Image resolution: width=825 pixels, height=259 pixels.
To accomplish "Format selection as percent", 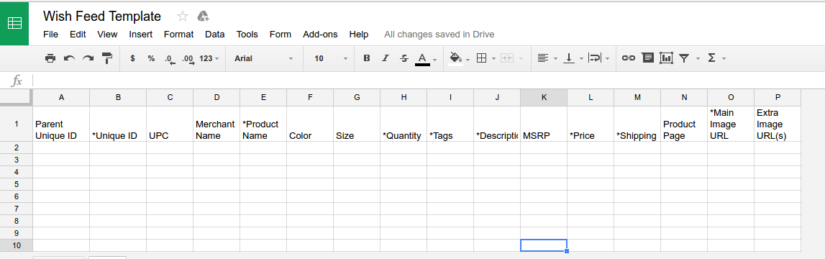I will [152, 58].
